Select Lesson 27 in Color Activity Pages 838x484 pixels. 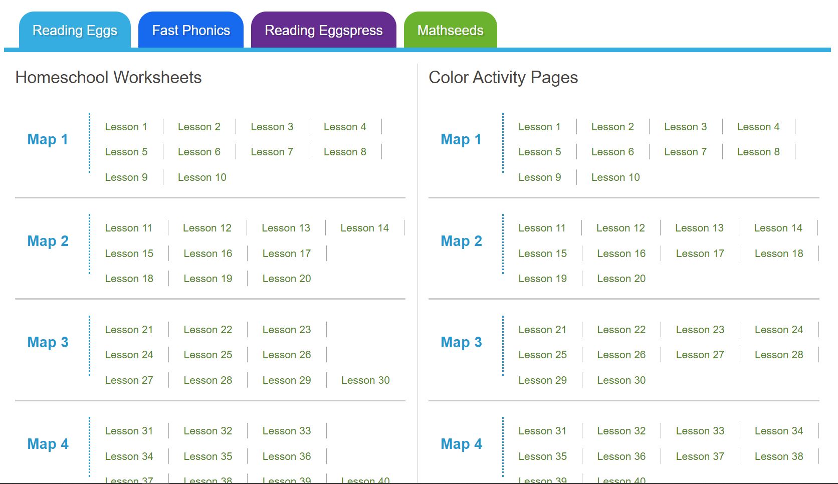[700, 355]
